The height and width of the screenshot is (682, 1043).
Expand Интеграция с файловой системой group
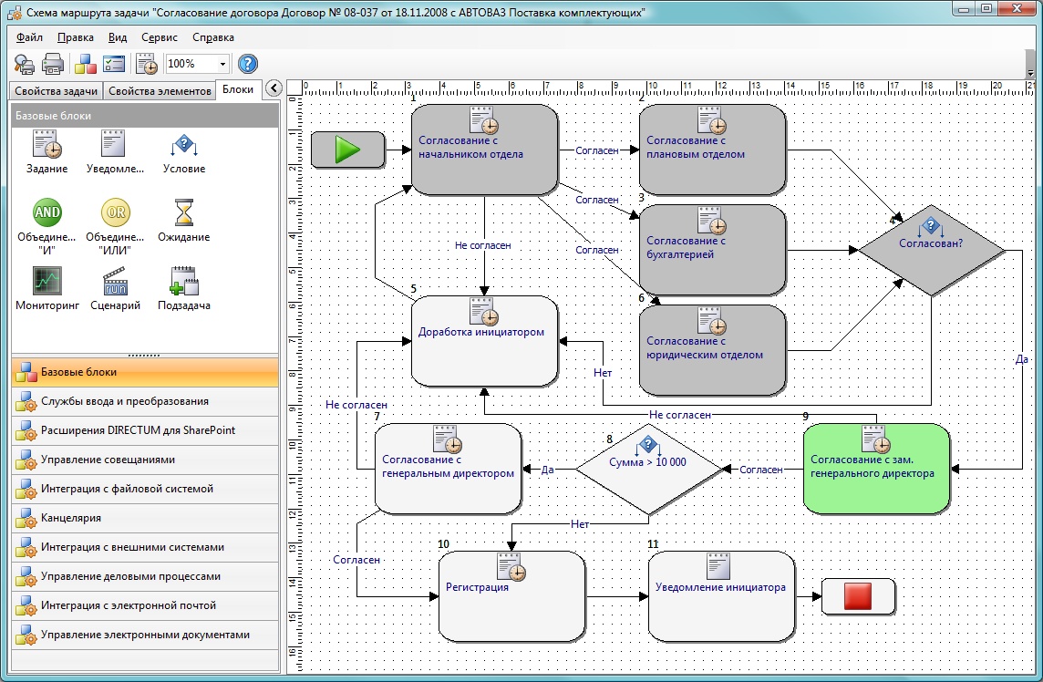(x=145, y=489)
